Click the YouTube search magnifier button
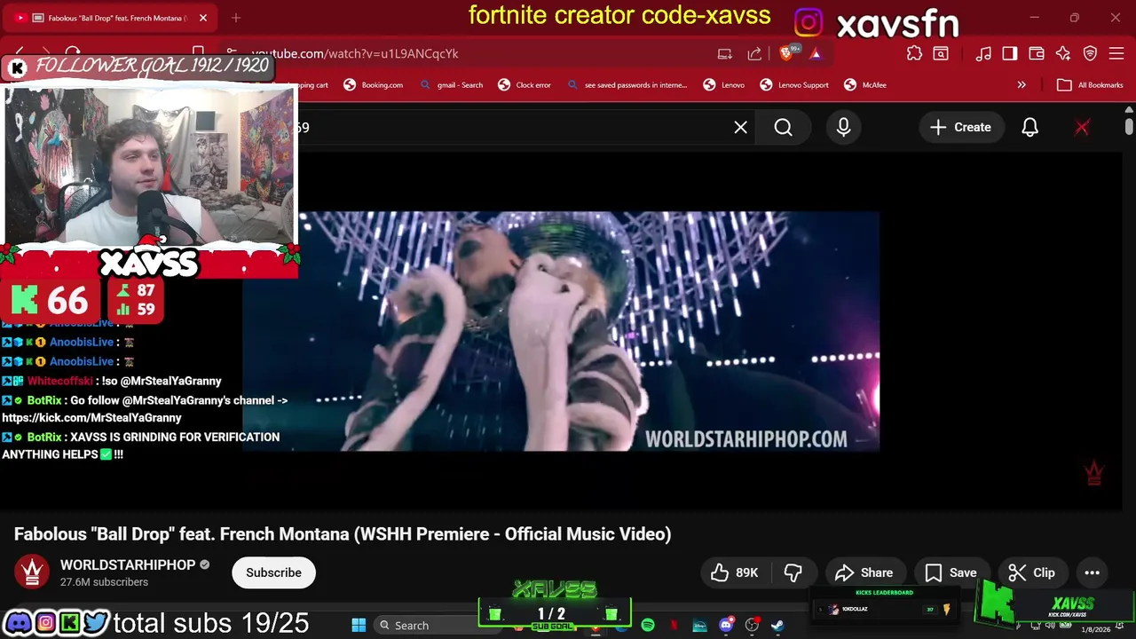Screen dimensions: 1136x639 784,128
